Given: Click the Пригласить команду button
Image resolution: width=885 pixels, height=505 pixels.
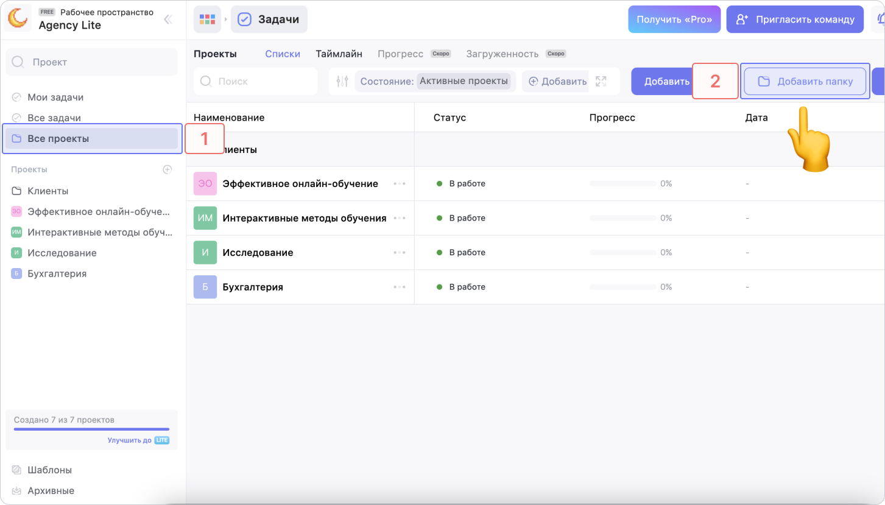Looking at the screenshot, I should click(x=795, y=19).
